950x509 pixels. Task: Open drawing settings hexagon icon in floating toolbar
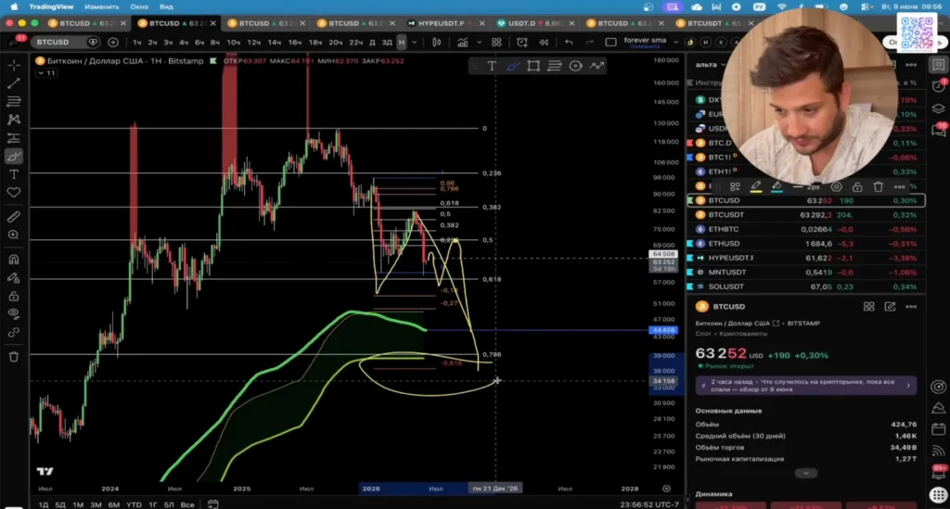point(836,186)
